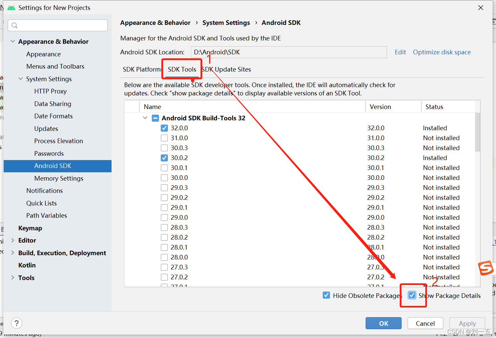Select Data Sharing settings

click(53, 104)
